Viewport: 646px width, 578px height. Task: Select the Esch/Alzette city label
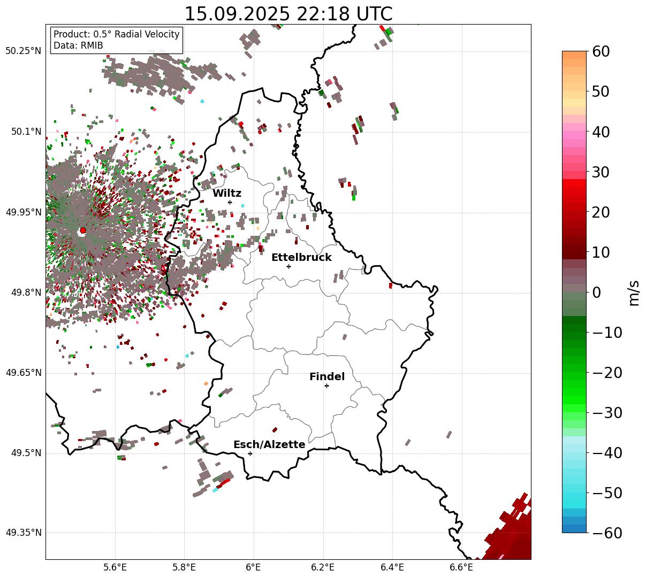click(x=269, y=445)
